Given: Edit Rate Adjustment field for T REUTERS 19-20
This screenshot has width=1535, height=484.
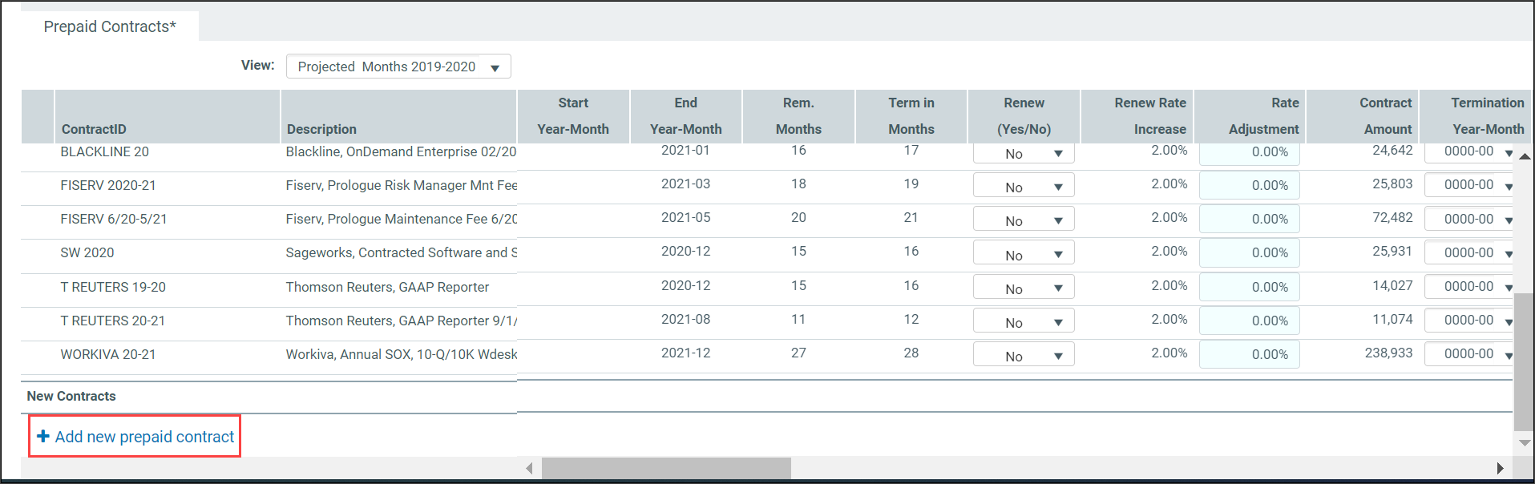Looking at the screenshot, I should (x=1249, y=287).
